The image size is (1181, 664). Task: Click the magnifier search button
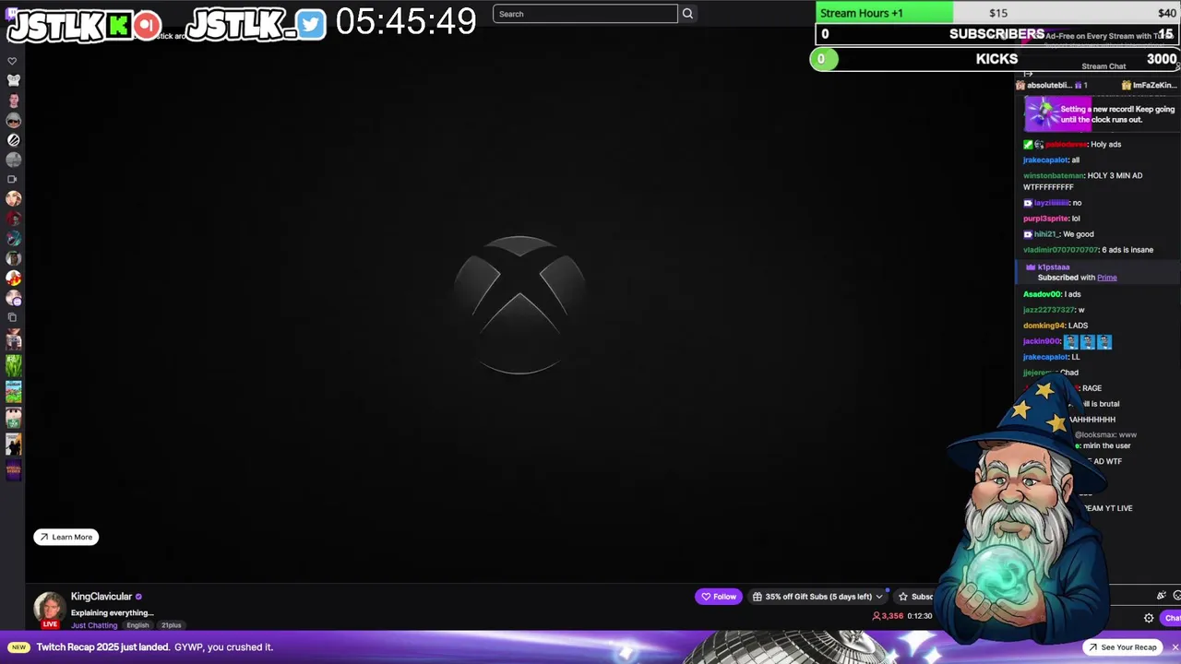[x=687, y=14]
